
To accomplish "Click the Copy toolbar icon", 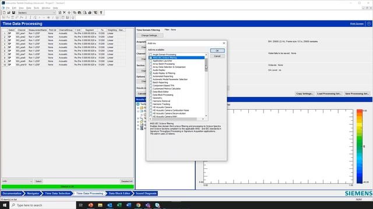I will tap(75, 13).
